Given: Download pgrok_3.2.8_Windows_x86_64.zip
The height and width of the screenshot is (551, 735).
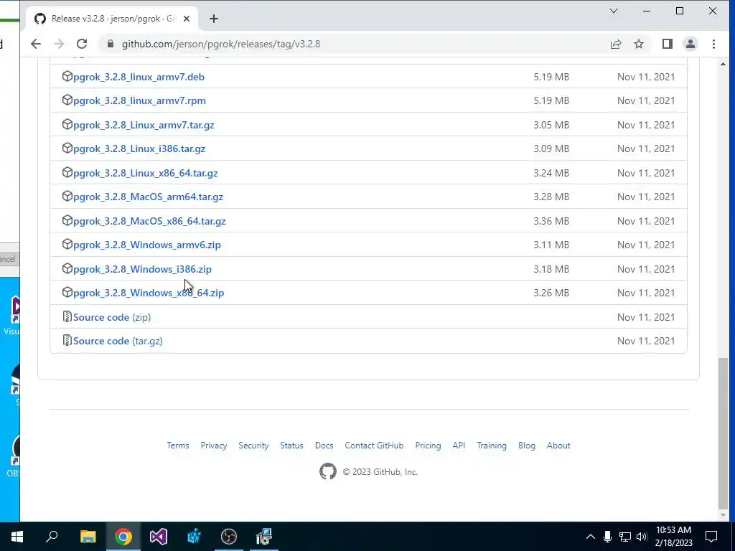Looking at the screenshot, I should (149, 293).
